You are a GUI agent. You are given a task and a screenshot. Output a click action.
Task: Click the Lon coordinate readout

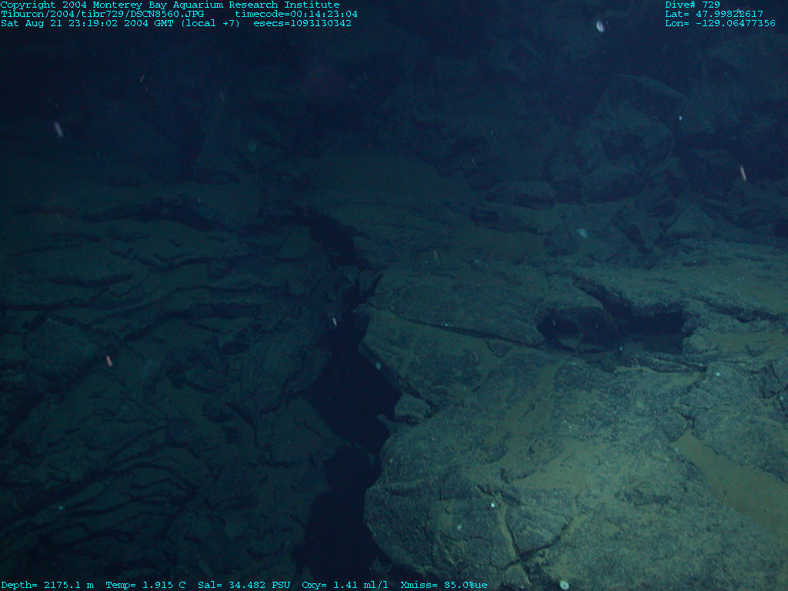[x=720, y=23]
